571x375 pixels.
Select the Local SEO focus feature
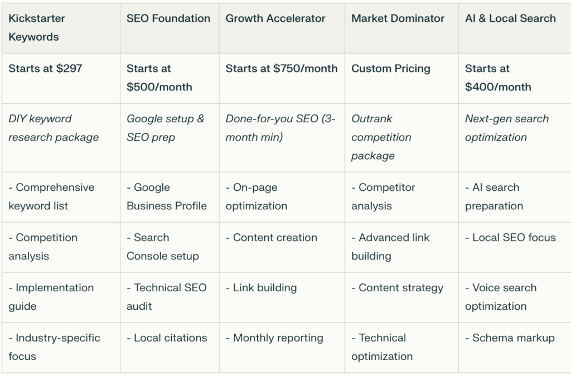pyautogui.click(x=510, y=238)
